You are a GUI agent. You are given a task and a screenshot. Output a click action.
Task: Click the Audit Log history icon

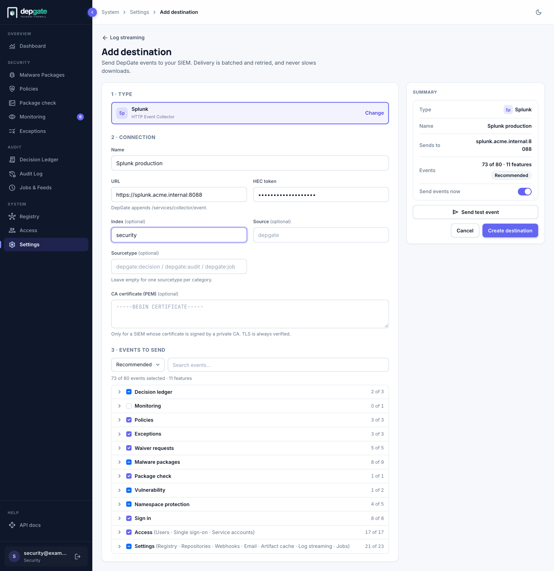[12, 174]
